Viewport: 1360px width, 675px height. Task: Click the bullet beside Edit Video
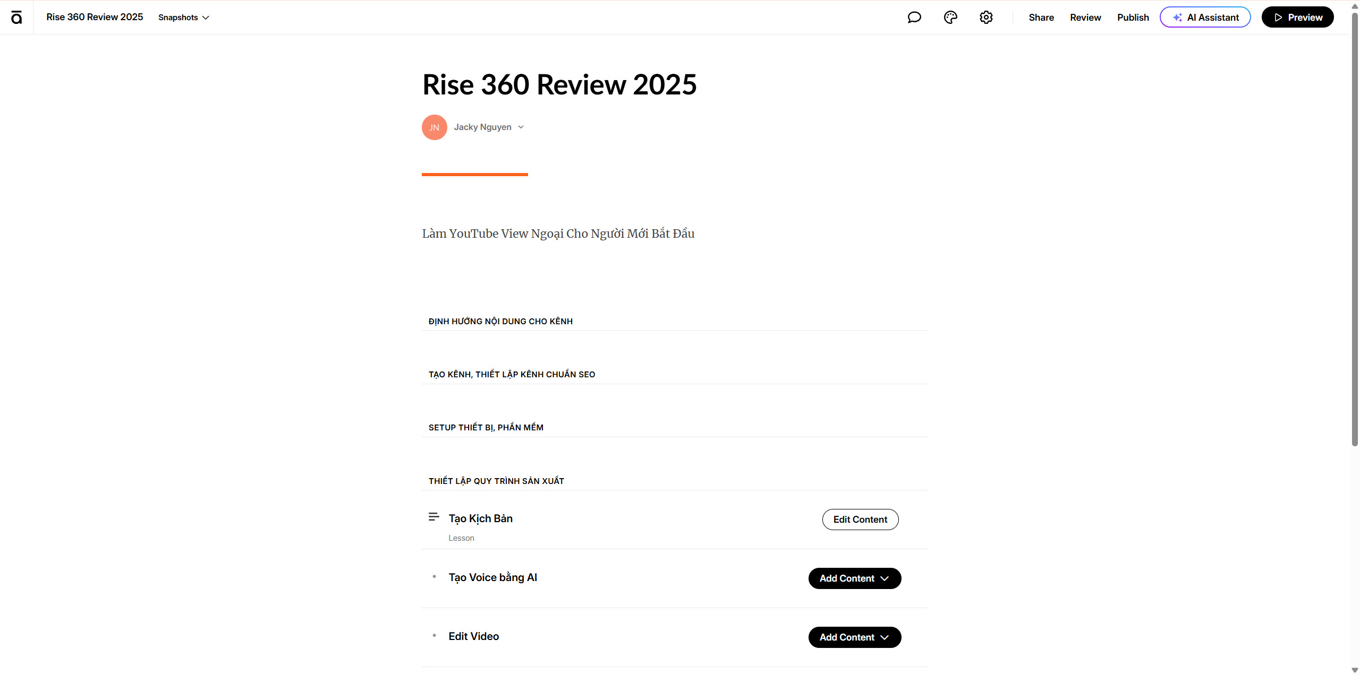point(434,636)
